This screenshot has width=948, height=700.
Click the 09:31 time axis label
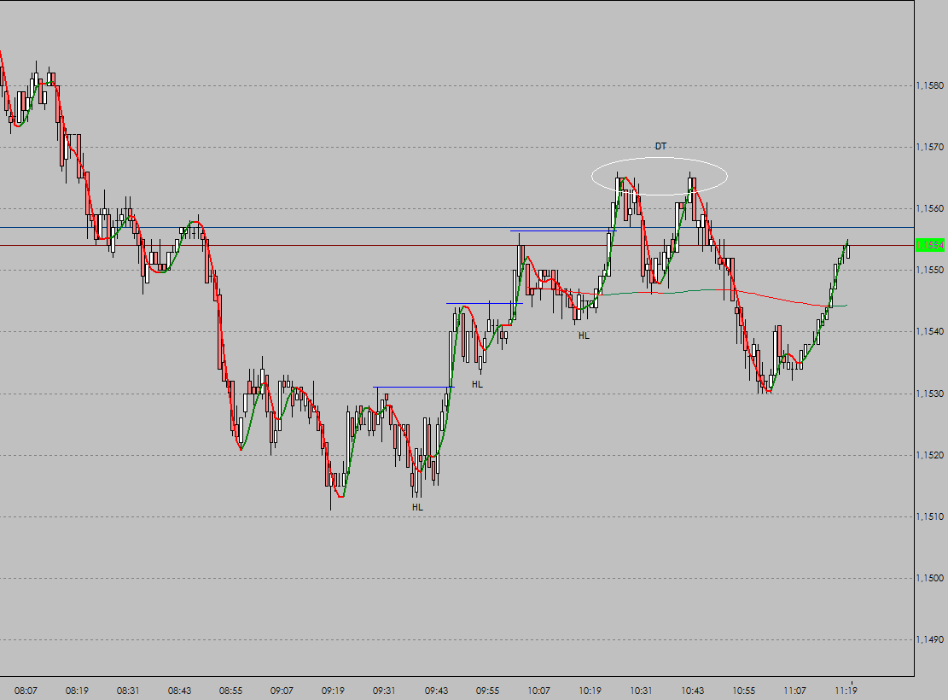coord(384,691)
